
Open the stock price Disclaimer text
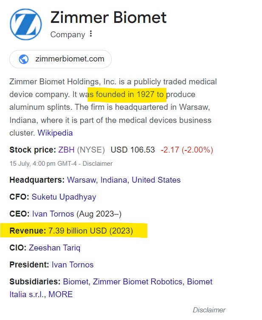pyautogui.click(x=97, y=164)
